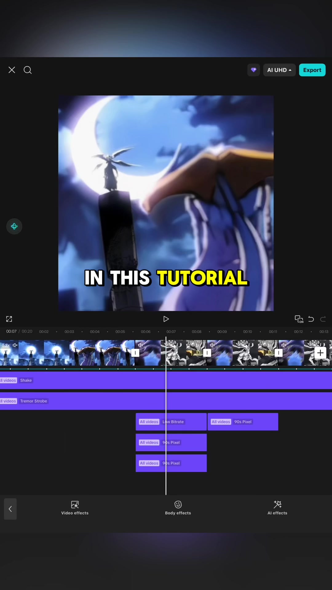Click the Export button

tap(312, 70)
